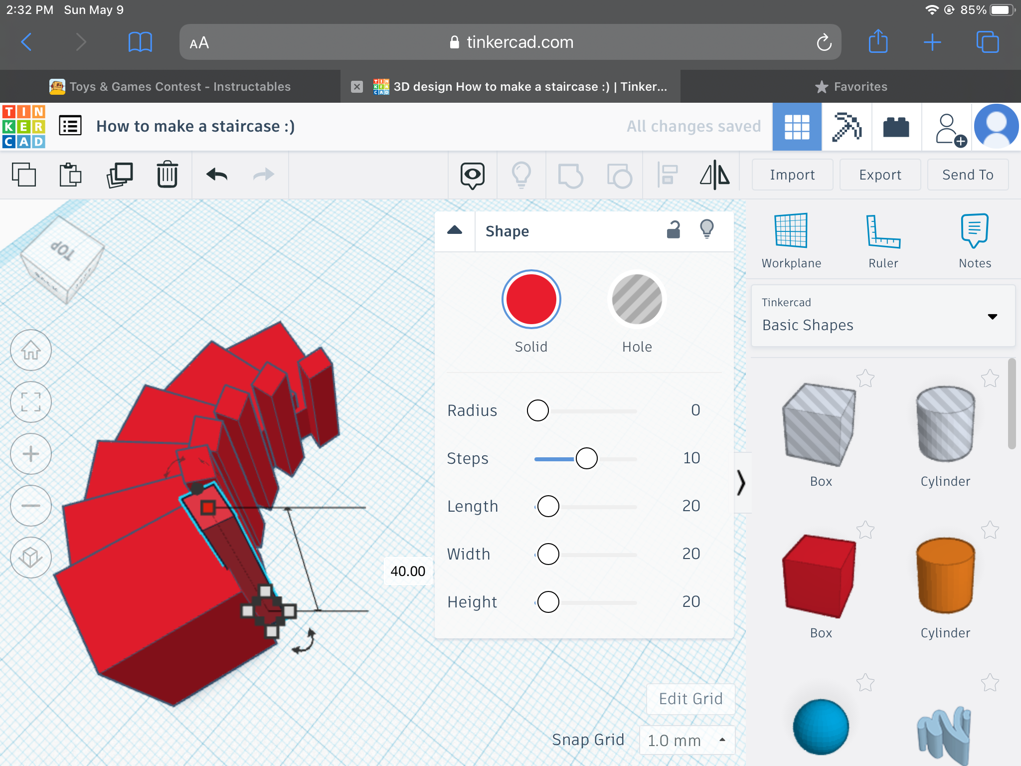Open the design list menu icon
This screenshot has height=766, width=1021.
70,126
